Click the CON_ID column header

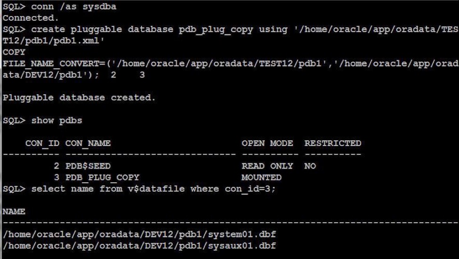(x=42, y=143)
